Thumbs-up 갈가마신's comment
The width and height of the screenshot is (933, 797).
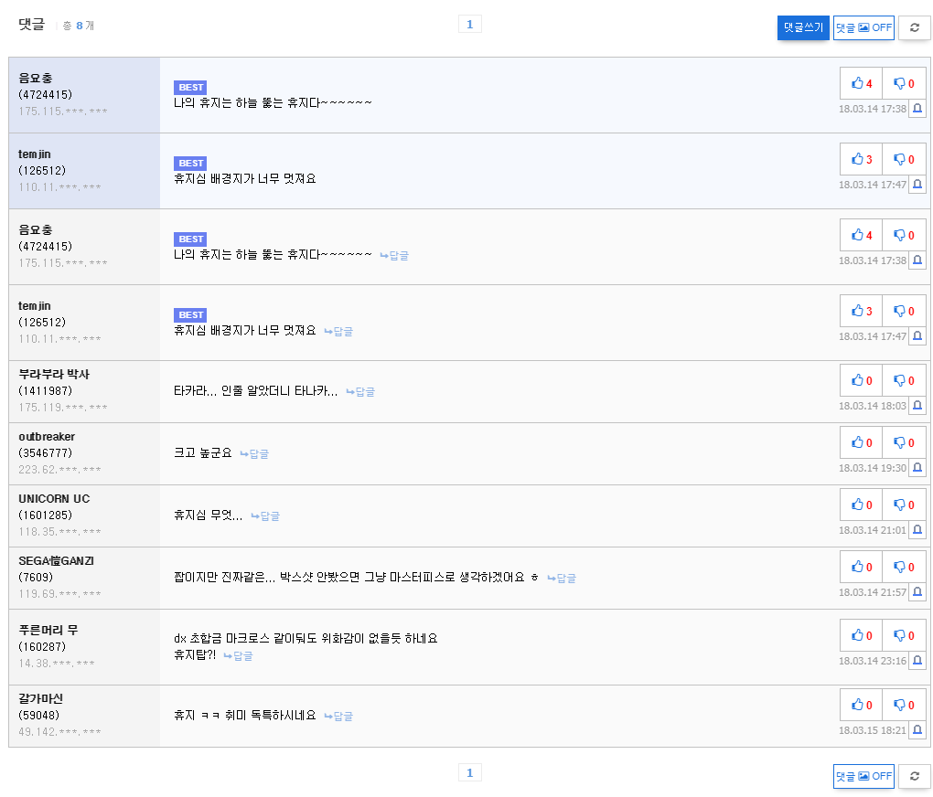click(861, 705)
